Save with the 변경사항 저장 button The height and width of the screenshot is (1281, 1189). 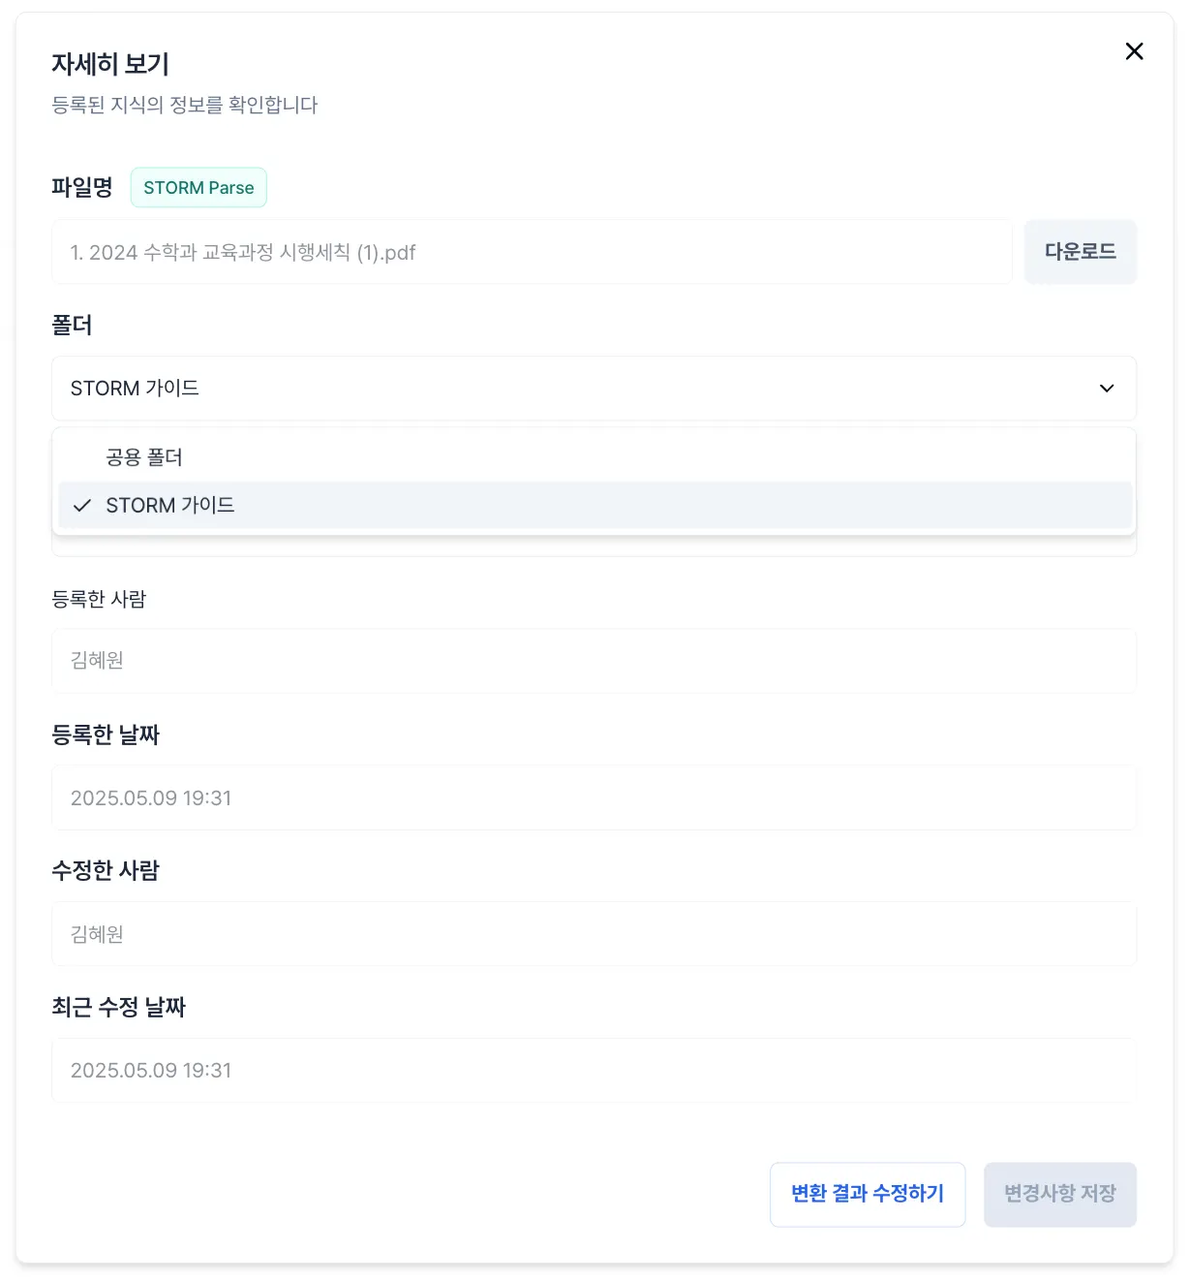(1059, 1194)
